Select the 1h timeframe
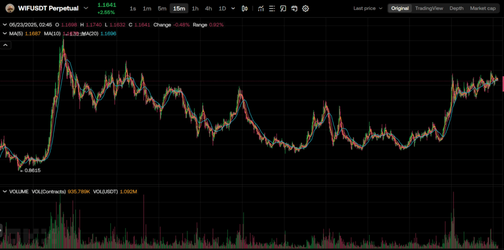 pos(195,9)
